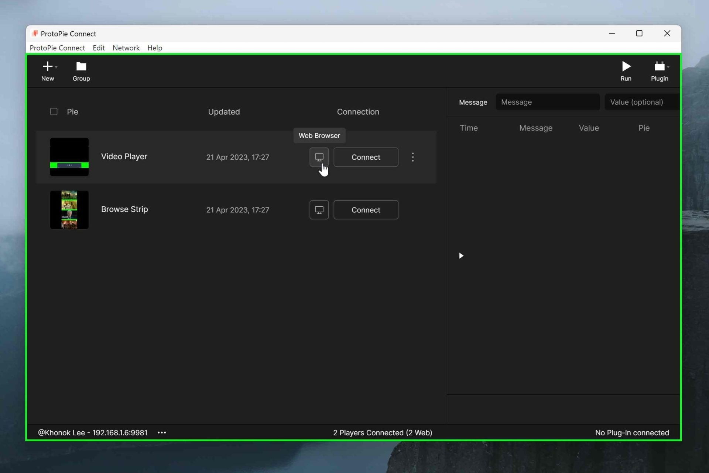Click the ProtoPie logo in the title bar
Viewport: 709px width, 473px height.
35,33
